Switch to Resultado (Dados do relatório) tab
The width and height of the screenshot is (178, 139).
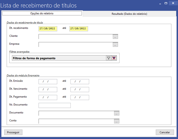pos(129,14)
